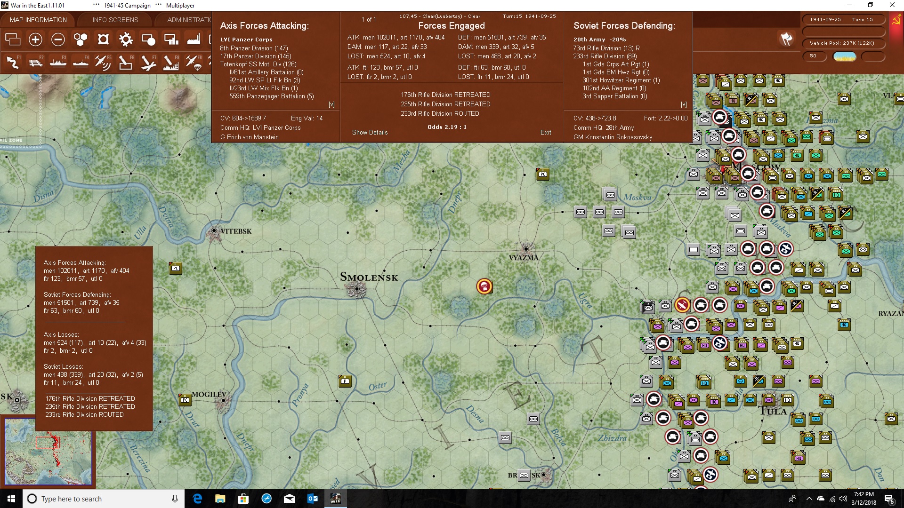904x508 pixels.
Task: Click the Smolensk city marker
Action: 357,289
